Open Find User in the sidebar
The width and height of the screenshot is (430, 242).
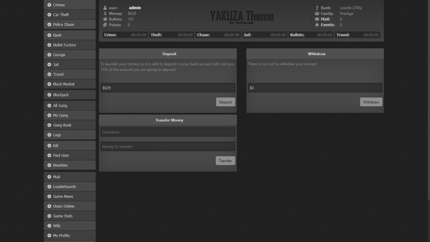tap(61, 156)
